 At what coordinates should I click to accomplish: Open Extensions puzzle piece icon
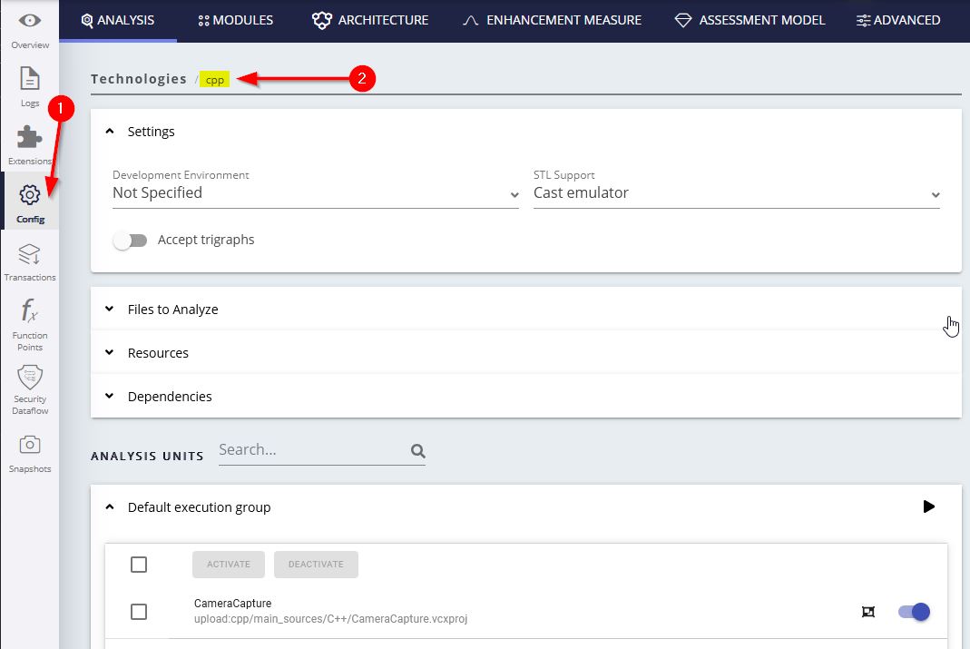tap(30, 137)
